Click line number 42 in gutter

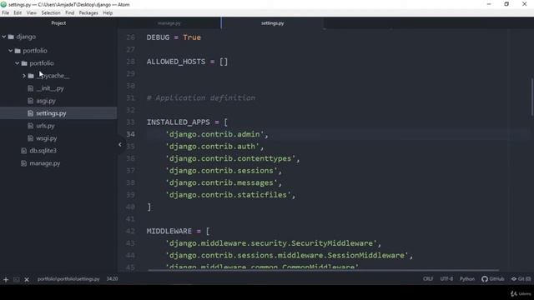click(x=130, y=232)
